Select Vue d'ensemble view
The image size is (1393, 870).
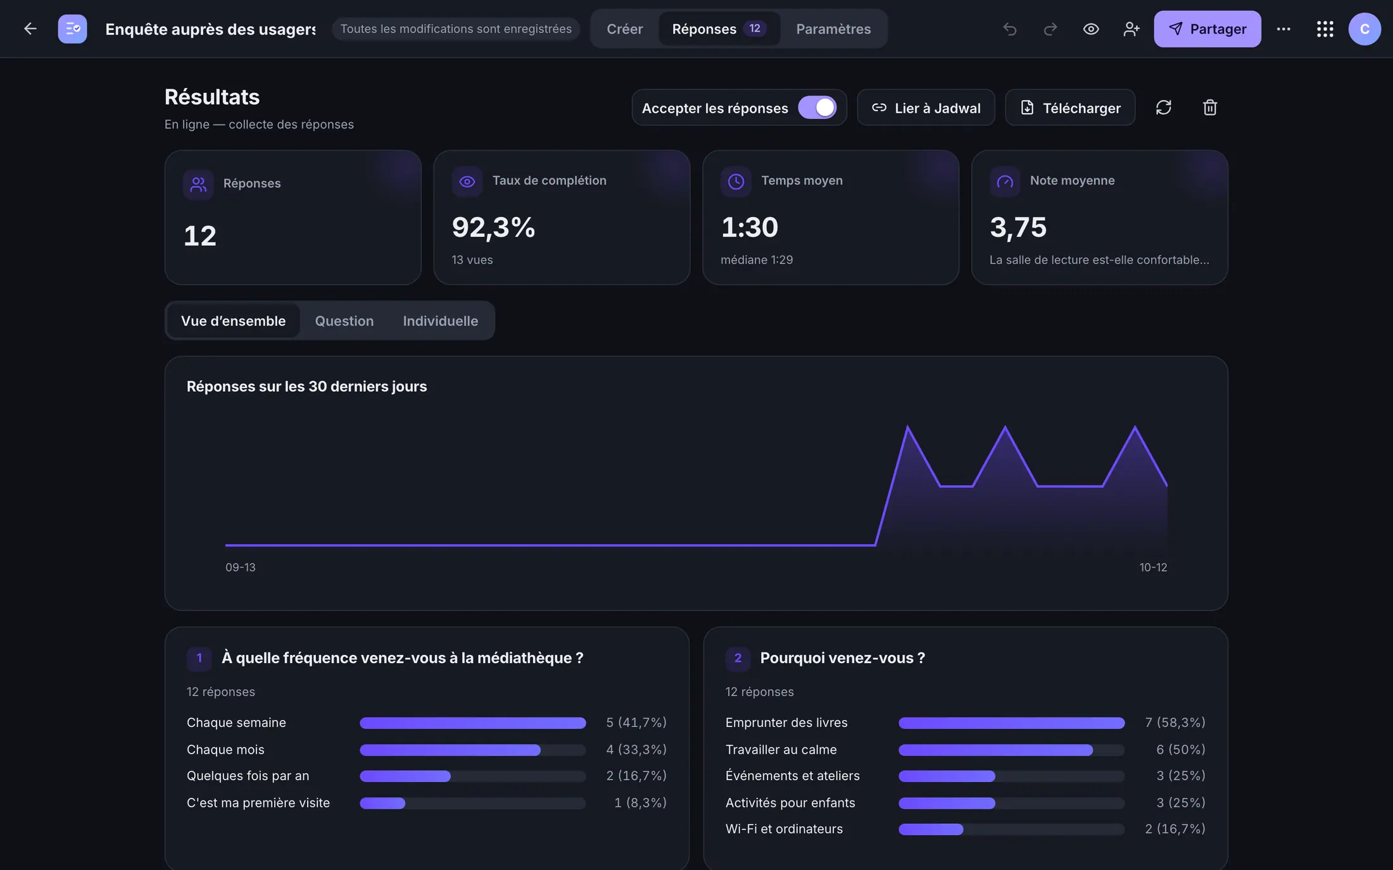click(x=233, y=321)
